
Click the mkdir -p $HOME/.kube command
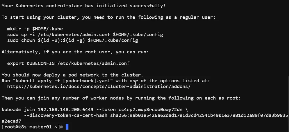(x=35, y=29)
